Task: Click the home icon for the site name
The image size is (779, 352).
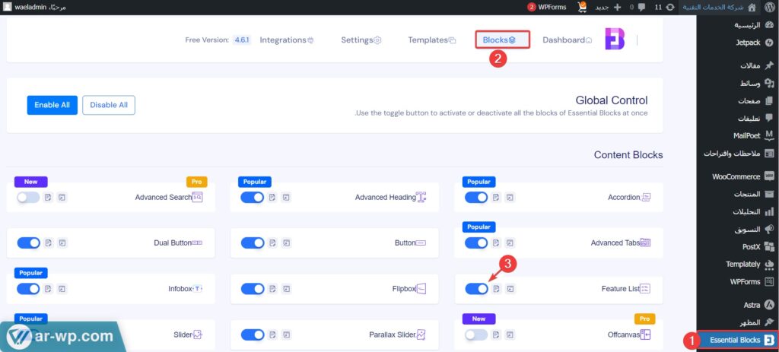Action: click(x=752, y=7)
